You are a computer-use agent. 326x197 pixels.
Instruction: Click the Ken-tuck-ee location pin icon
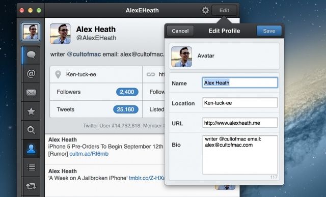(58, 74)
